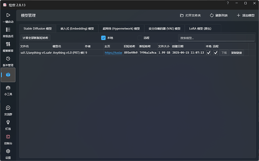Screen dimensions: 259x161
Task: Click the 旧短哈希 column header
Action: [x=131, y=46]
